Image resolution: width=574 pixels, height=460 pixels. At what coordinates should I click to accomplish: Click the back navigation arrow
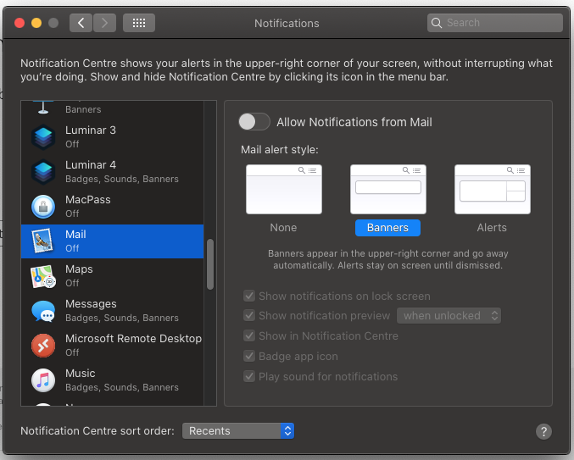coord(81,23)
